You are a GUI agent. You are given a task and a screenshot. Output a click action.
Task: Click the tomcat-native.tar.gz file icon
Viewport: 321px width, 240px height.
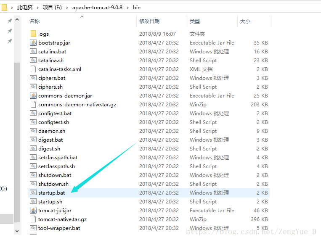(33, 219)
